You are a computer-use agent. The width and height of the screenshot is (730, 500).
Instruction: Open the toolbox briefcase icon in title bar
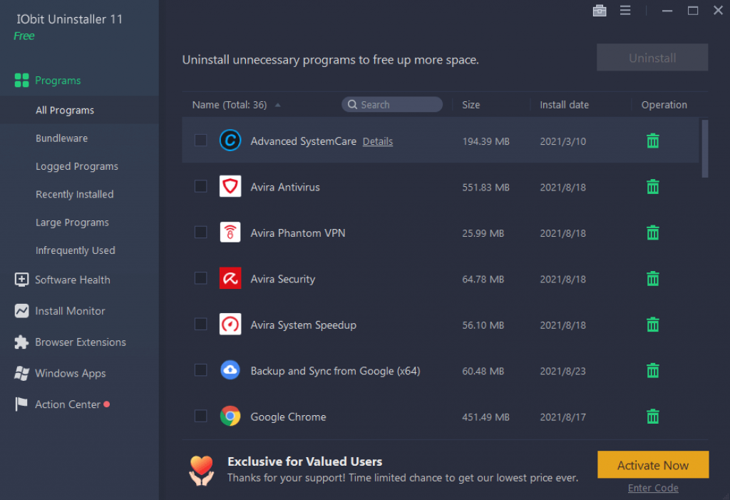pos(600,11)
